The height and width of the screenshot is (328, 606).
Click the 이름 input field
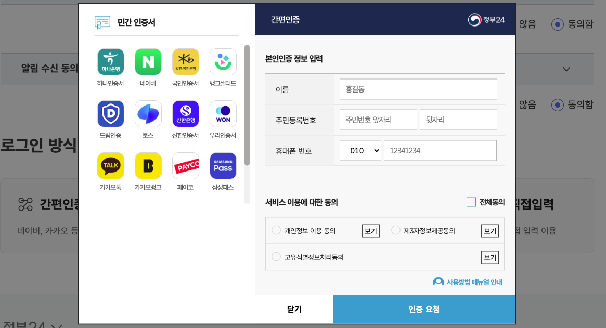tap(418, 89)
